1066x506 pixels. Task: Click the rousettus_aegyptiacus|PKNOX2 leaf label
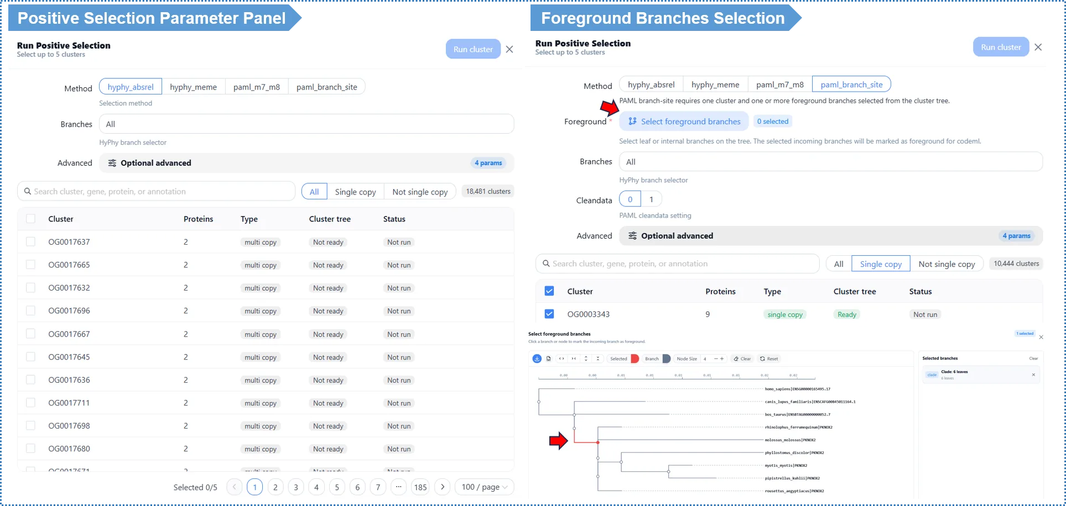click(794, 491)
